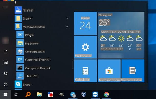Open Telegram on the taskbar
The height and width of the screenshot is (99, 156).
pos(73,94)
